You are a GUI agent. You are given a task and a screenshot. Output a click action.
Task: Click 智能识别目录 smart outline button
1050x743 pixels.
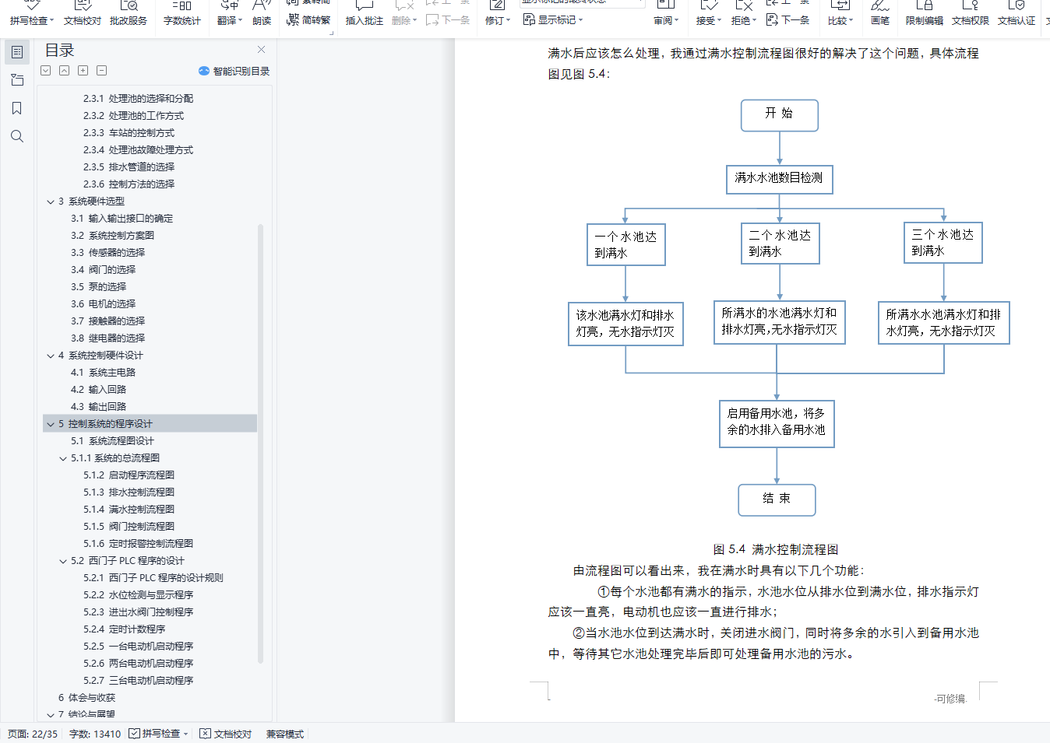[234, 71]
